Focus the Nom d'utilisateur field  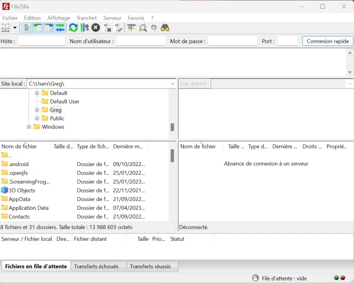[141, 41]
